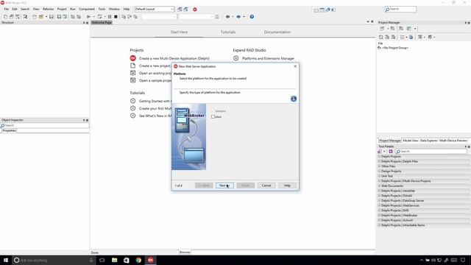Open the File Explorer taskbar icon

(x=115, y=260)
